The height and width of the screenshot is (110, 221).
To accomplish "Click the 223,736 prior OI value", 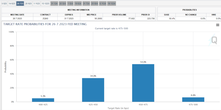I will click(151, 19).
